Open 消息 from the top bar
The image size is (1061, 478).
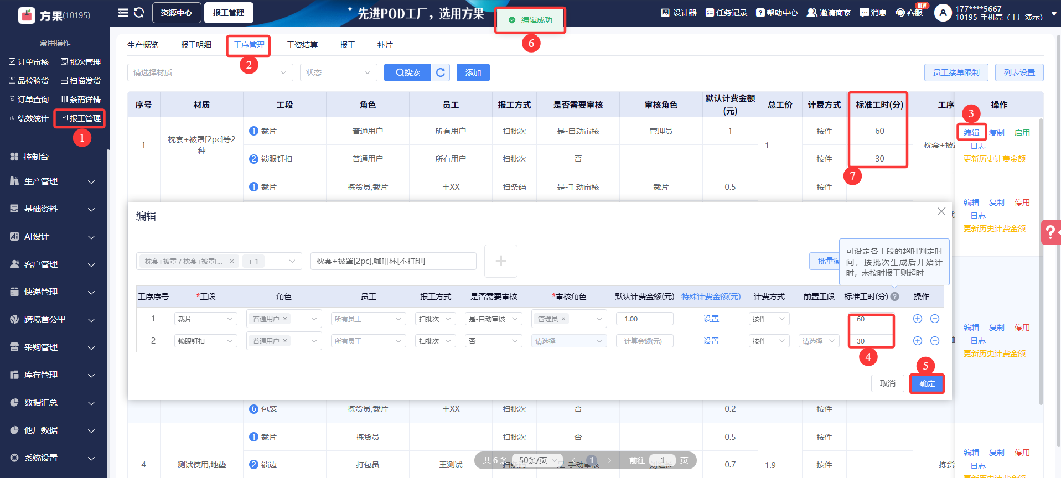pos(873,13)
